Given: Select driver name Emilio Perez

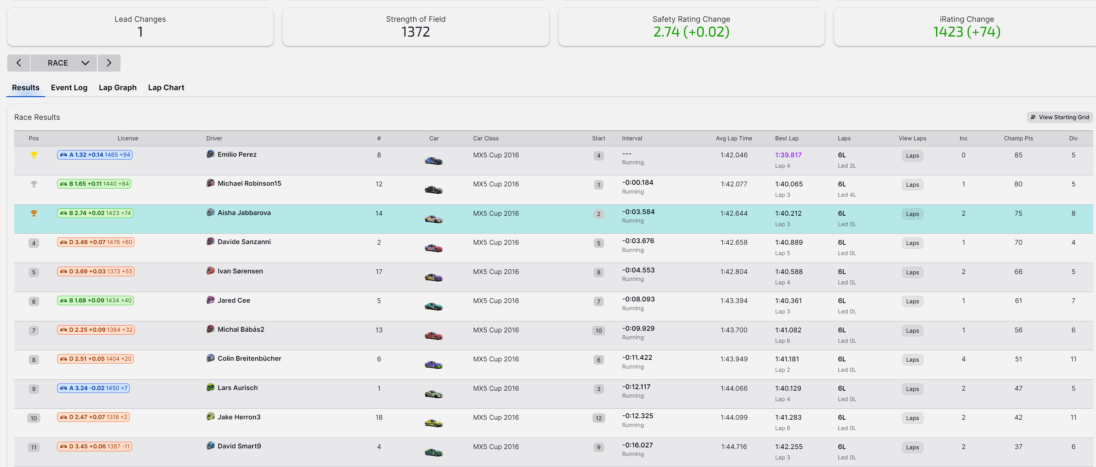Looking at the screenshot, I should pos(237,155).
